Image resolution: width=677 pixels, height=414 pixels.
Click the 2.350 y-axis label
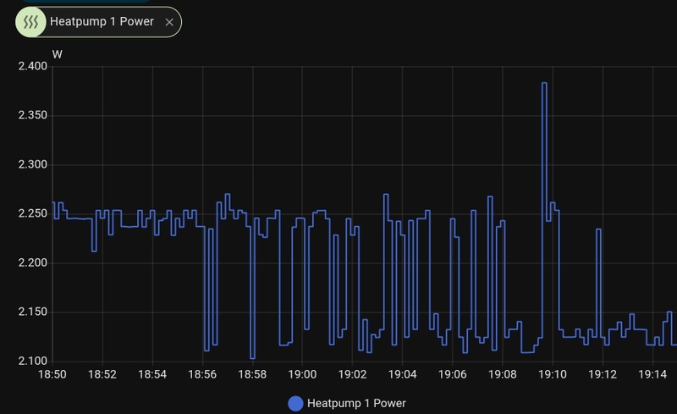point(33,115)
